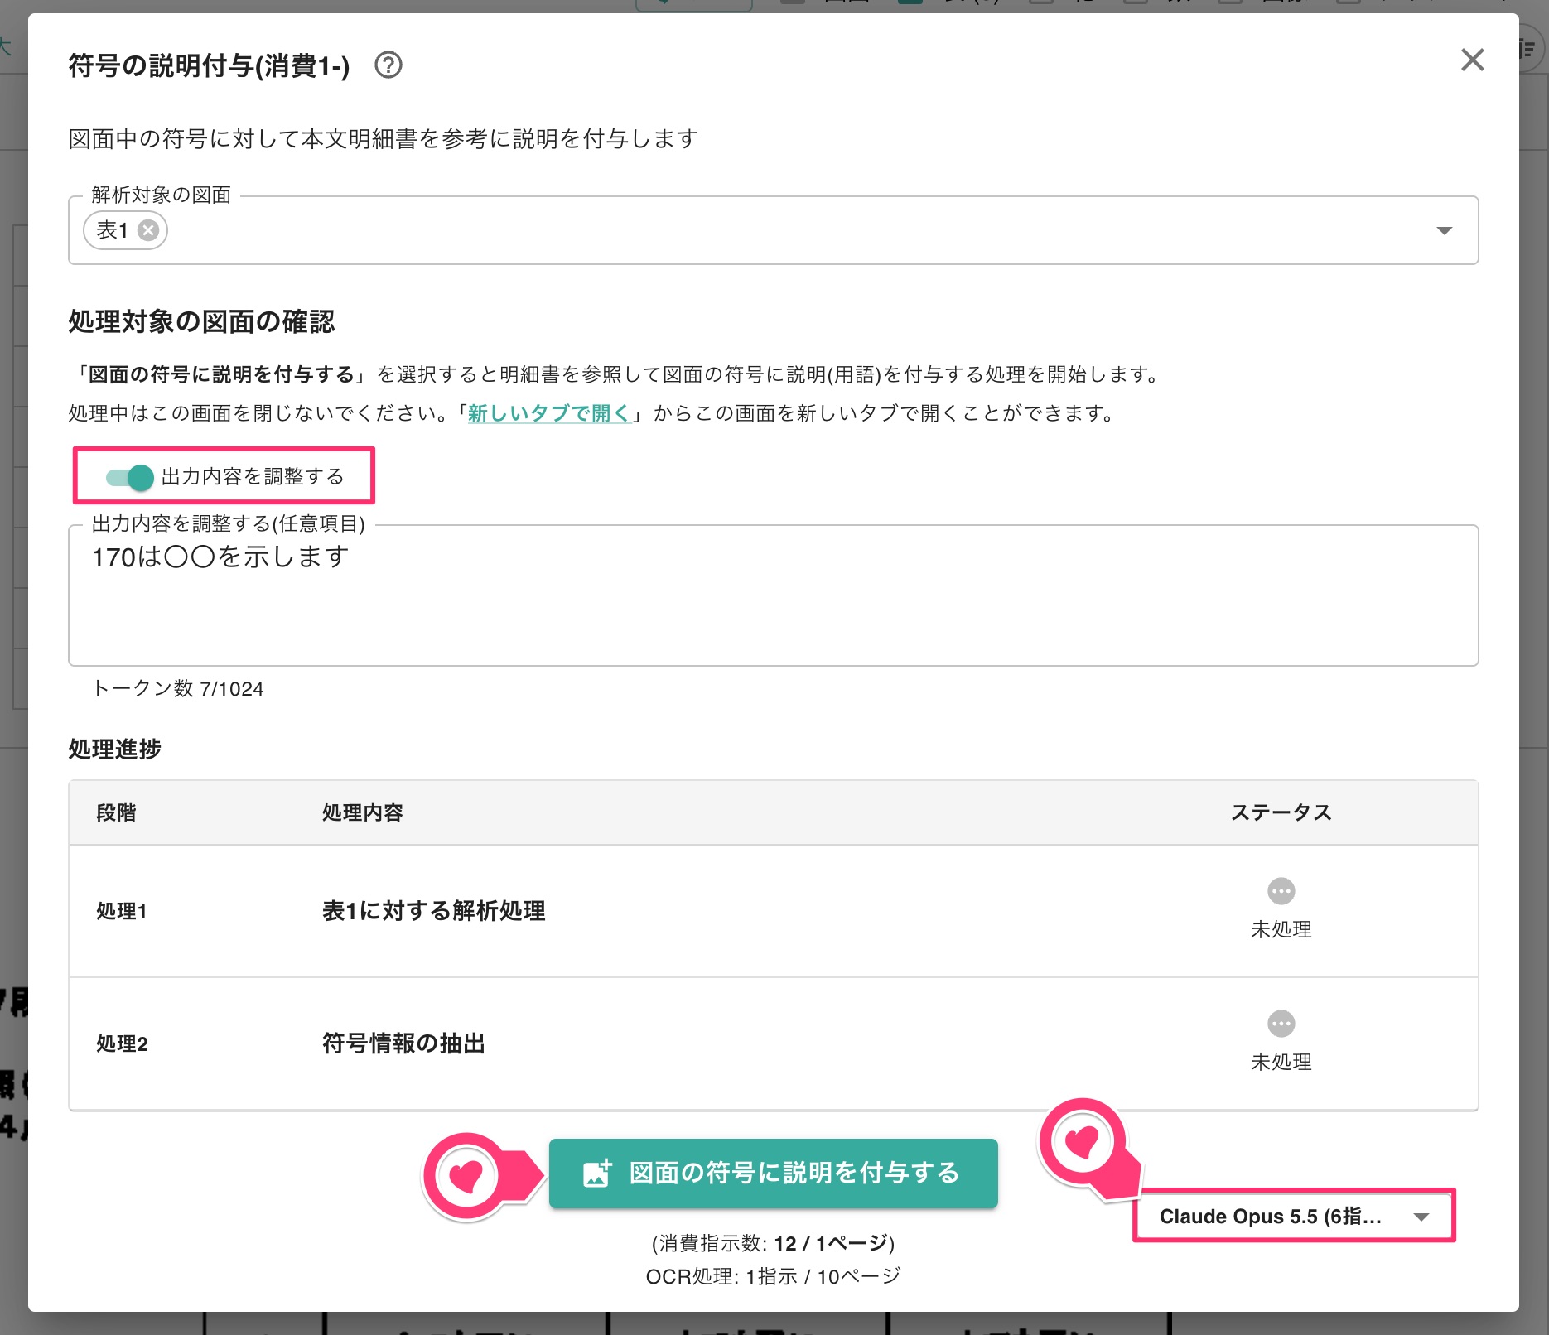Click the help question mark icon
Viewport: 1549px width, 1335px height.
tap(388, 65)
